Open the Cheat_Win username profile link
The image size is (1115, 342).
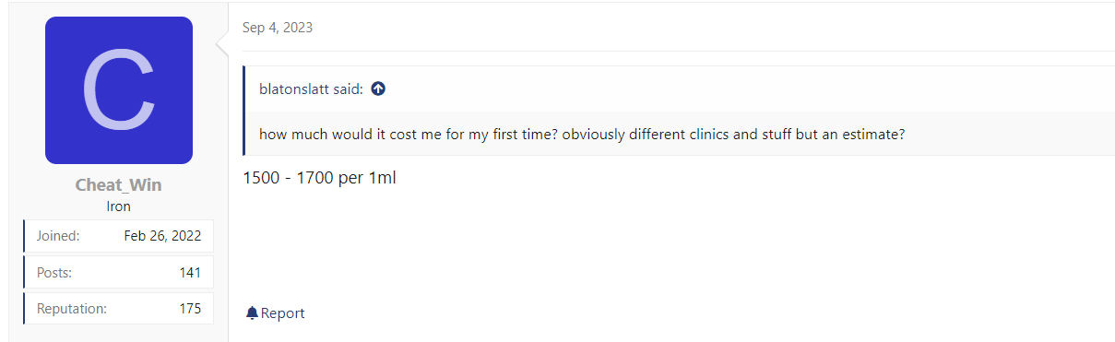(x=119, y=185)
